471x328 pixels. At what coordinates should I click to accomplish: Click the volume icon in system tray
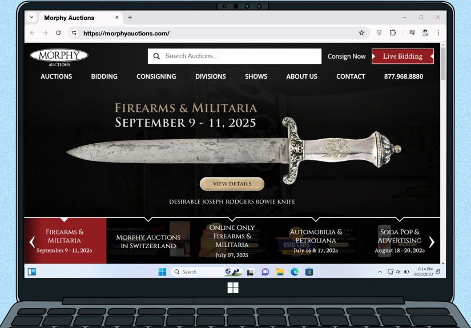tap(398, 272)
